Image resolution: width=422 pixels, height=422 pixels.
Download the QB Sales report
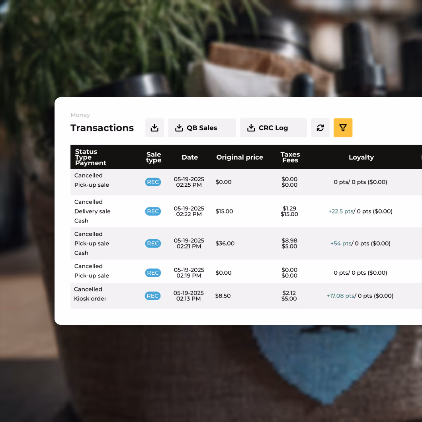pos(202,127)
